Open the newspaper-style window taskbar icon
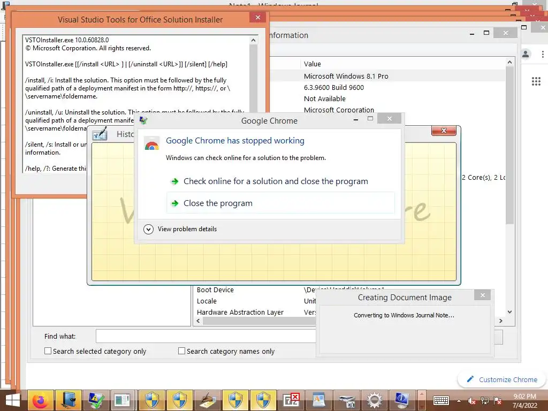This screenshot has height=411, width=548. coord(123,400)
